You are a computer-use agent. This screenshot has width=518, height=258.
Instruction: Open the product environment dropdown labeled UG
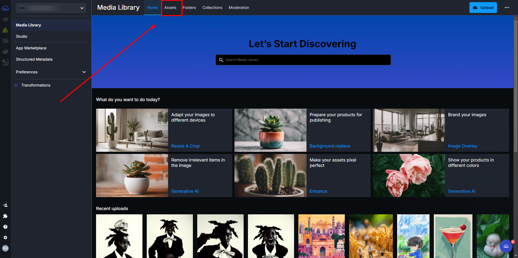point(51,8)
